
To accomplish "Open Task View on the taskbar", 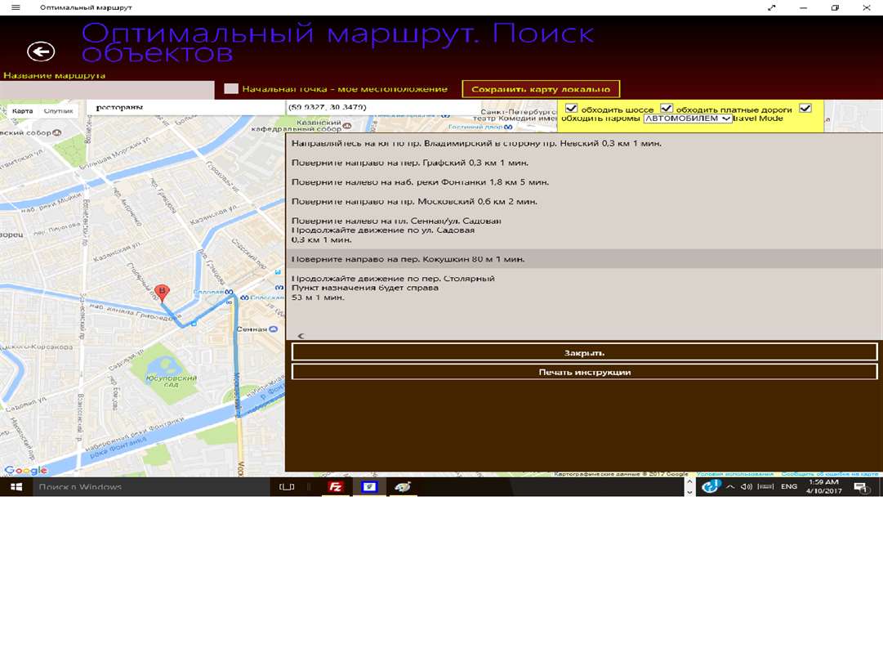I will (x=287, y=487).
